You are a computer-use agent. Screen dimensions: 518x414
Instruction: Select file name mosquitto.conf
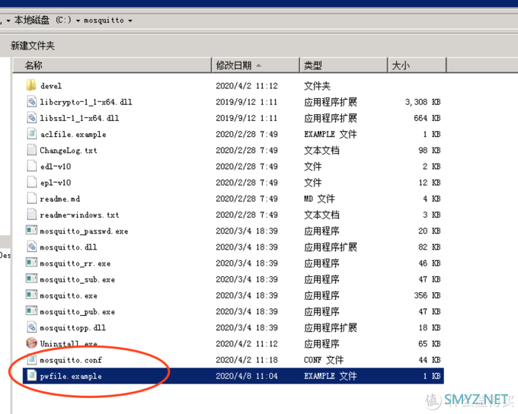[x=71, y=360]
